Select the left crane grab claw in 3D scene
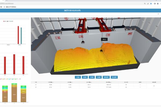 click(x=83, y=42)
